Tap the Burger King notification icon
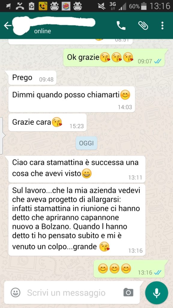Image resolution: width=173 pixels, height=308 pixels. point(66,6)
